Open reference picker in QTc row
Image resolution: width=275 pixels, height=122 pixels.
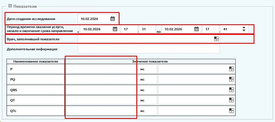coord(232,110)
